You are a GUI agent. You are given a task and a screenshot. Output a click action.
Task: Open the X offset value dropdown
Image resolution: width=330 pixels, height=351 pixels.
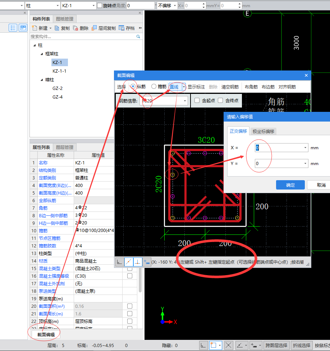pos(305,148)
